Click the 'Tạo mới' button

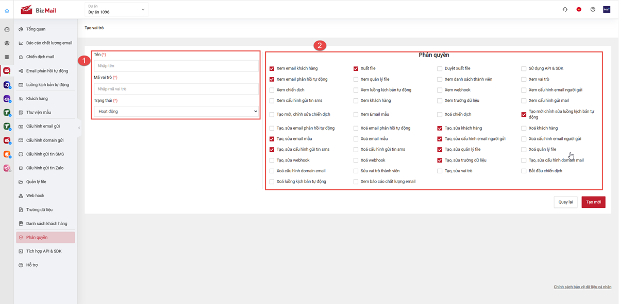(593, 202)
